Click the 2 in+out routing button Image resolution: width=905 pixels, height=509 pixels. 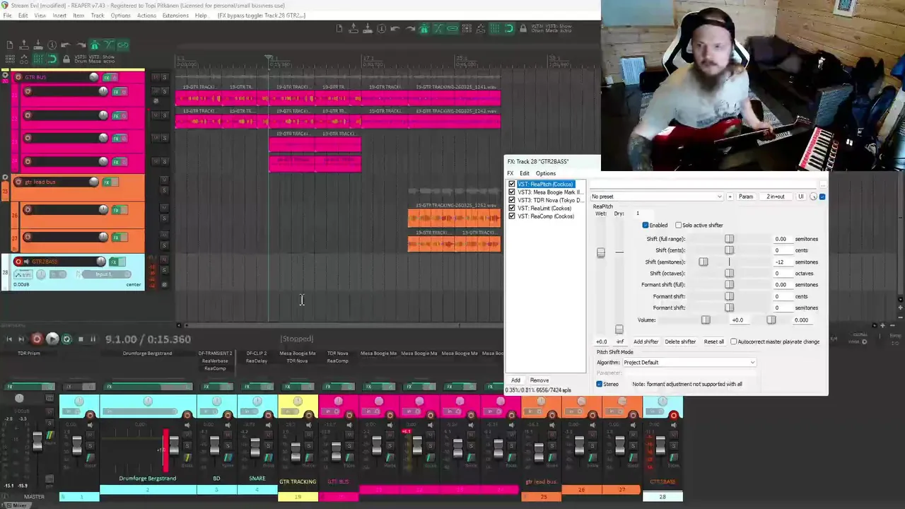pyautogui.click(x=776, y=197)
